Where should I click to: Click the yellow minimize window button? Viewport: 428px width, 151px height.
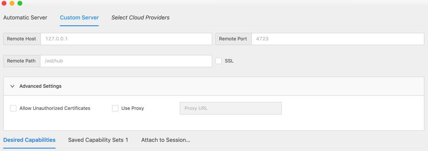[x=12, y=3]
